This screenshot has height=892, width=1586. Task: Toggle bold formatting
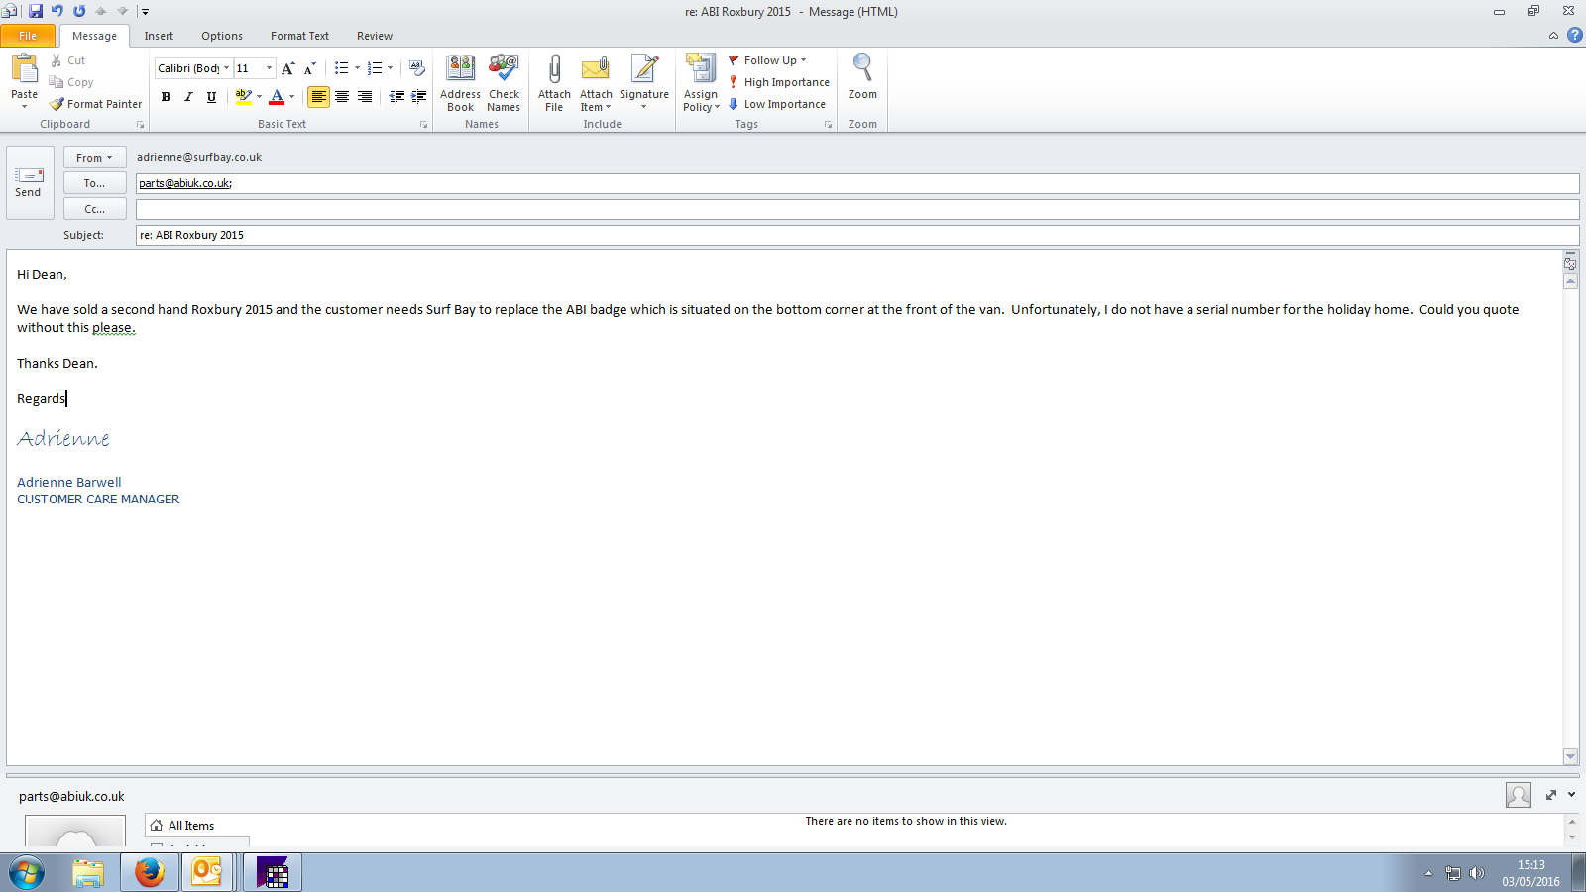pos(166,96)
